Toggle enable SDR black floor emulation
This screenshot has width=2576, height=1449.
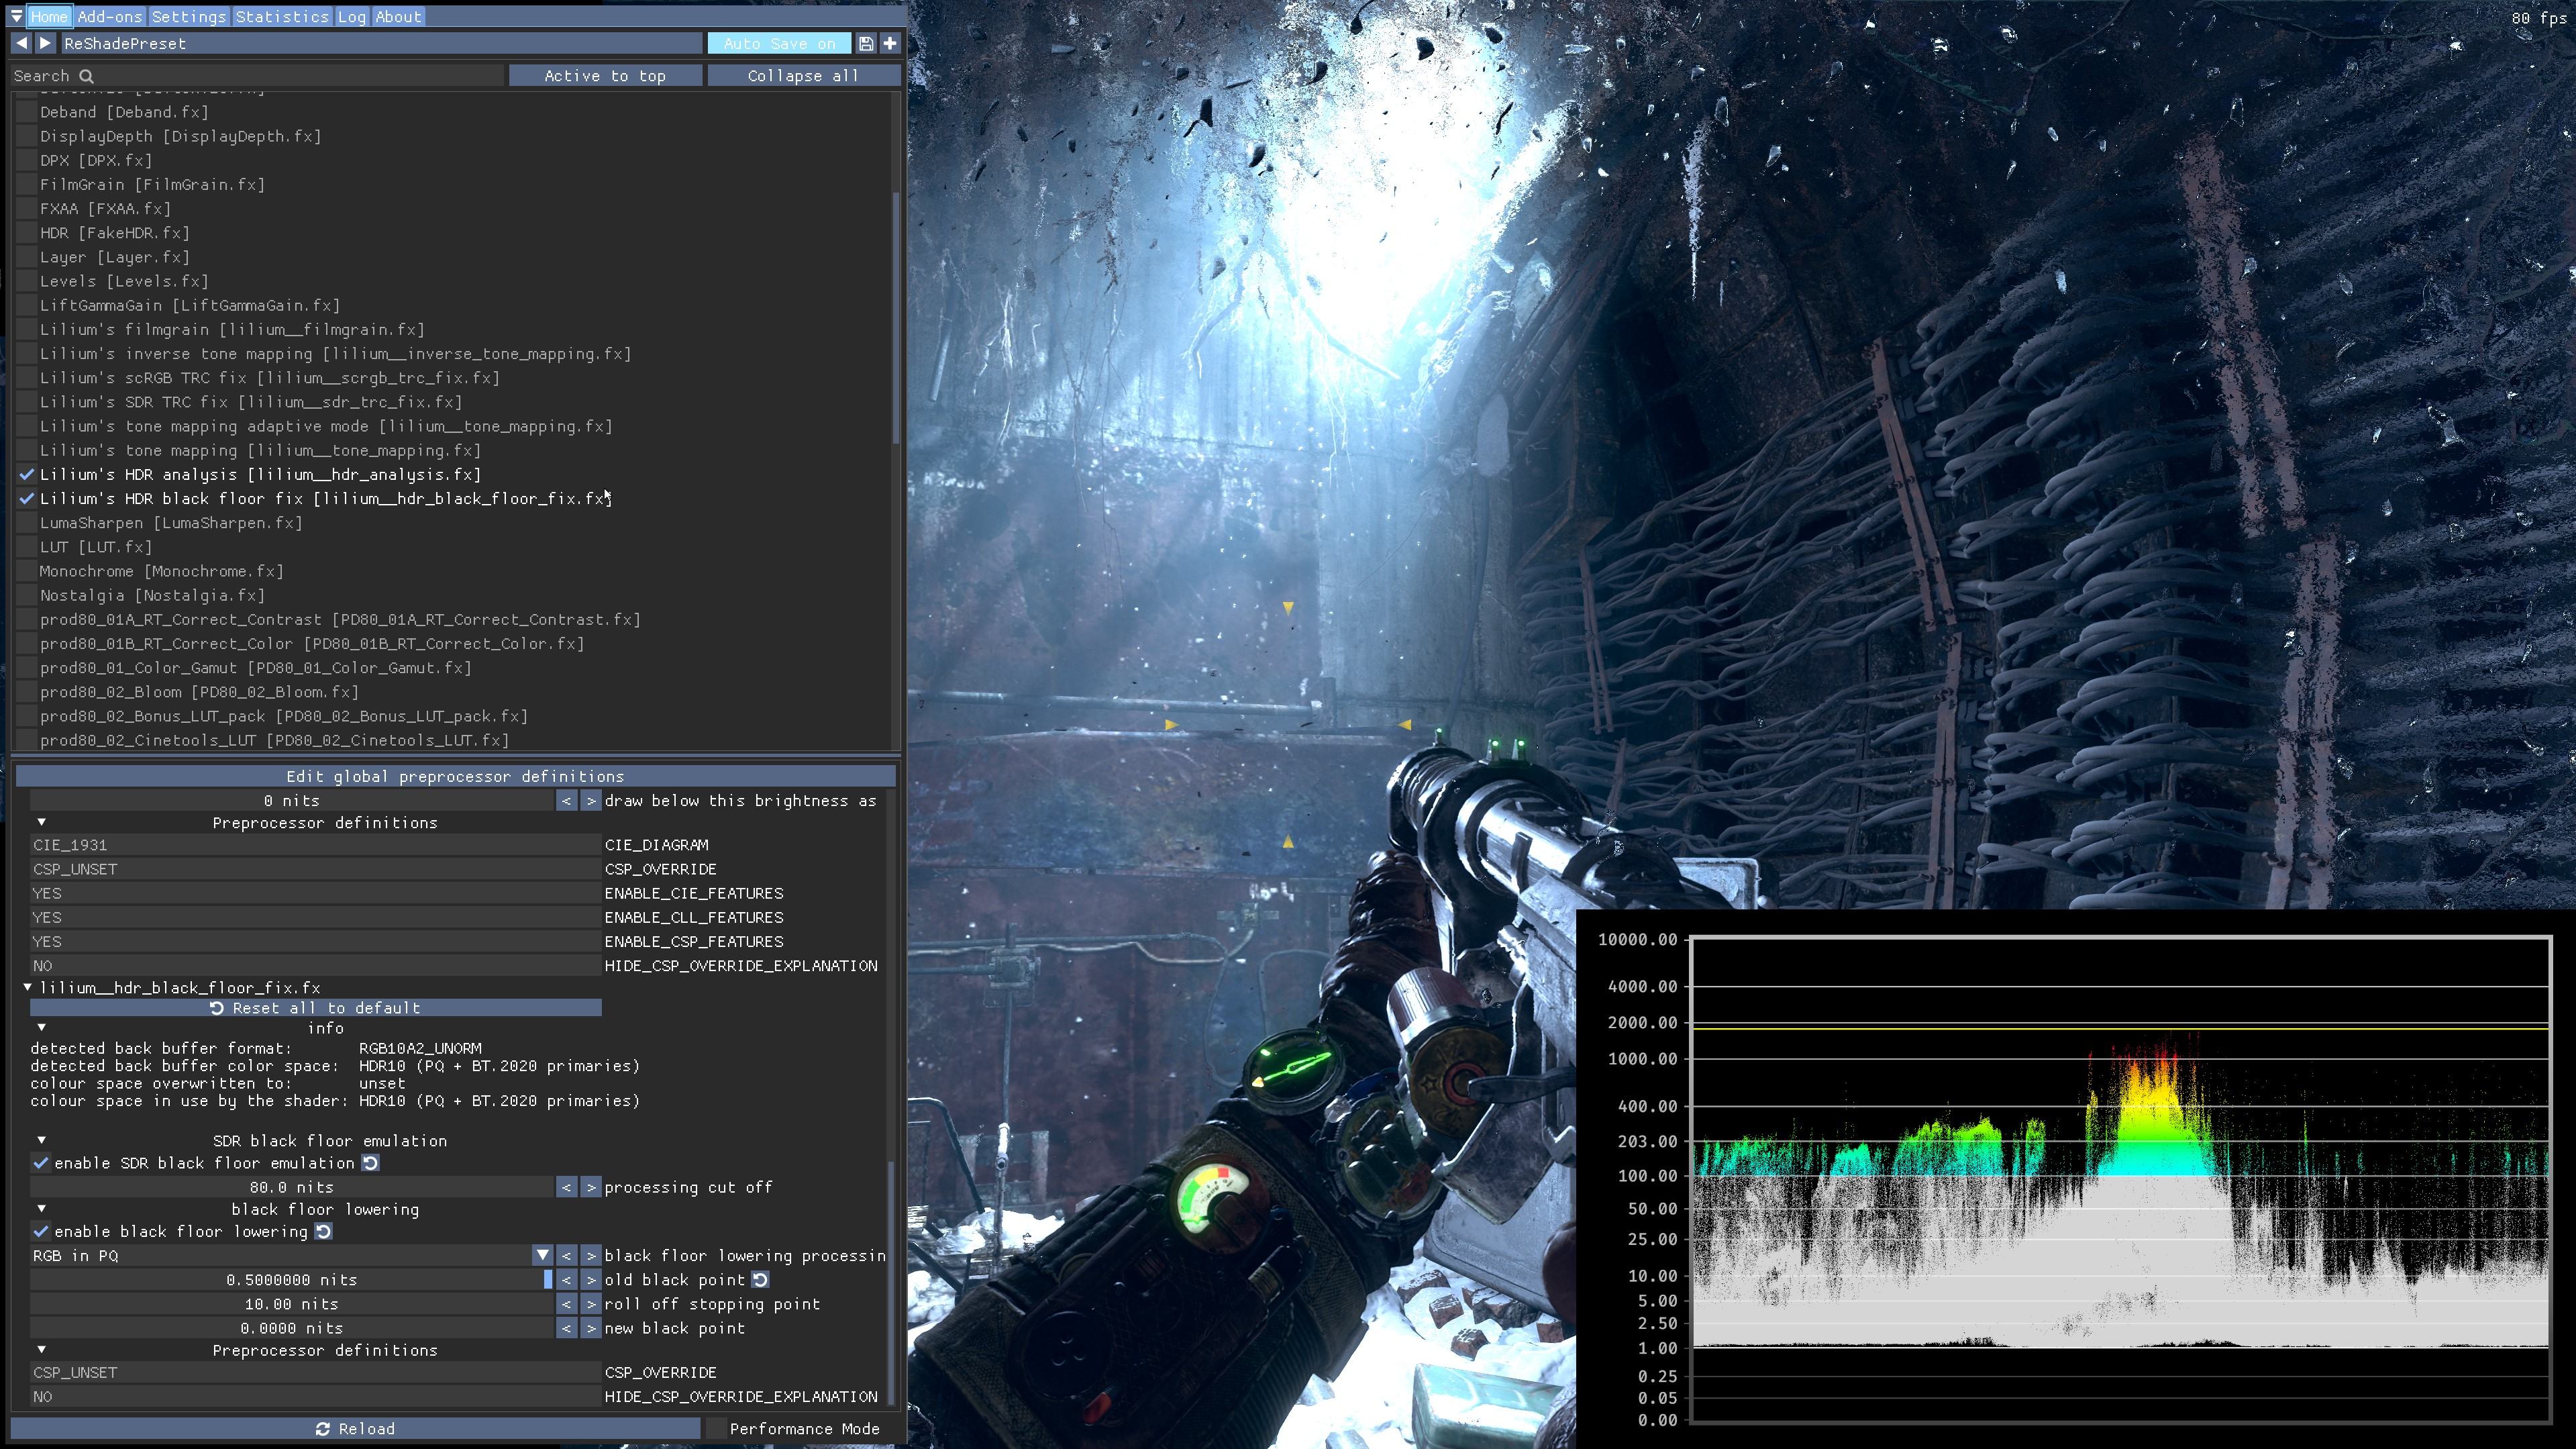coord(41,1163)
